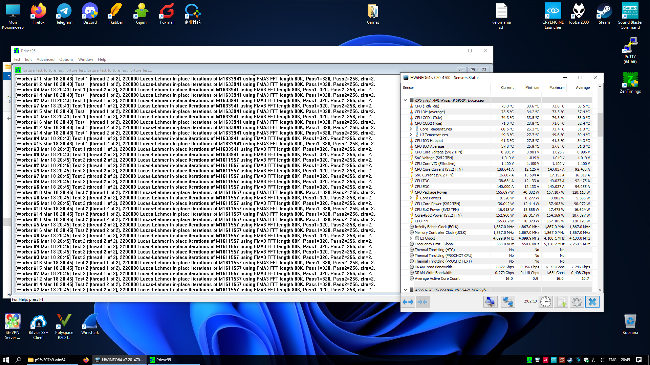Expand the Core Powers sensor group

[411, 198]
